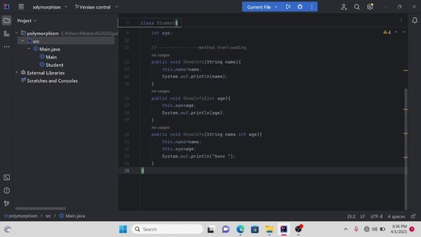
Task: Open Code With Me user icon
Action: (343, 7)
